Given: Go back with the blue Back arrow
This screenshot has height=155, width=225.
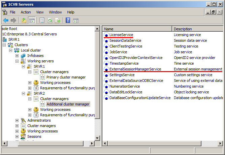Looking at the screenshot, I should click(6, 20).
